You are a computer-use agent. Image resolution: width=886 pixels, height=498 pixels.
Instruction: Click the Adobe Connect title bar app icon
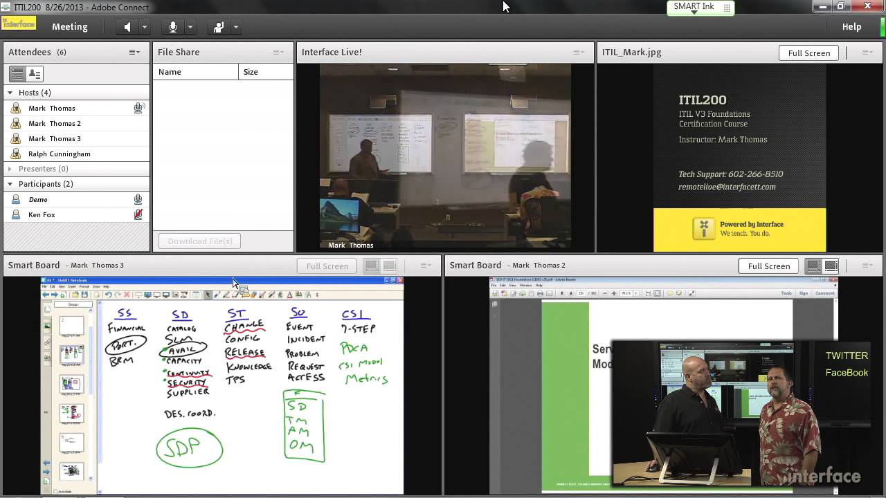[6, 7]
